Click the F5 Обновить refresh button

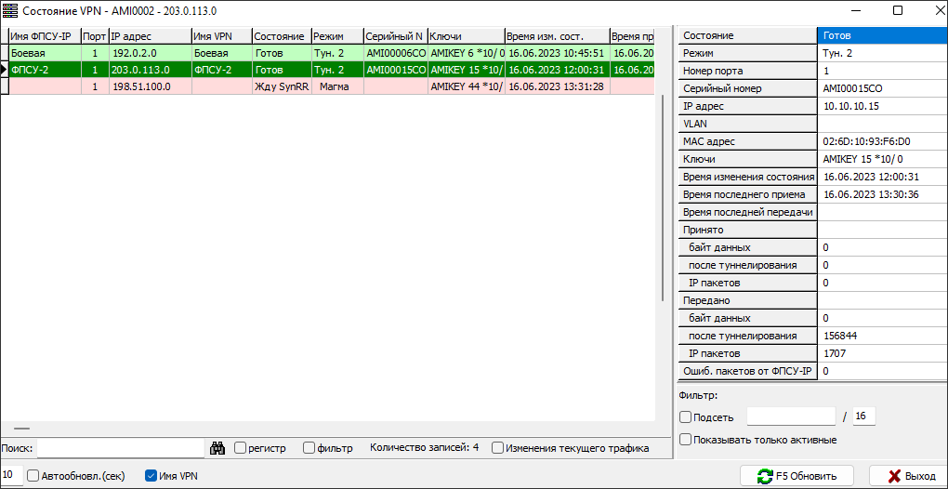(x=798, y=476)
